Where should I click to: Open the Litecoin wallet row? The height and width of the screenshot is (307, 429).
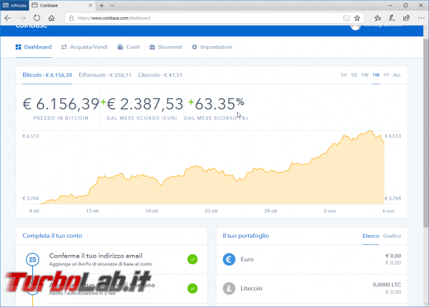coord(312,289)
